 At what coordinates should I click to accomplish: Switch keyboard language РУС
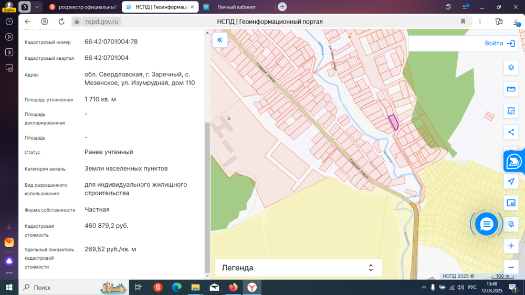coord(472,287)
